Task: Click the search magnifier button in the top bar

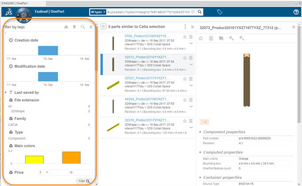Action: pyautogui.click(x=200, y=12)
